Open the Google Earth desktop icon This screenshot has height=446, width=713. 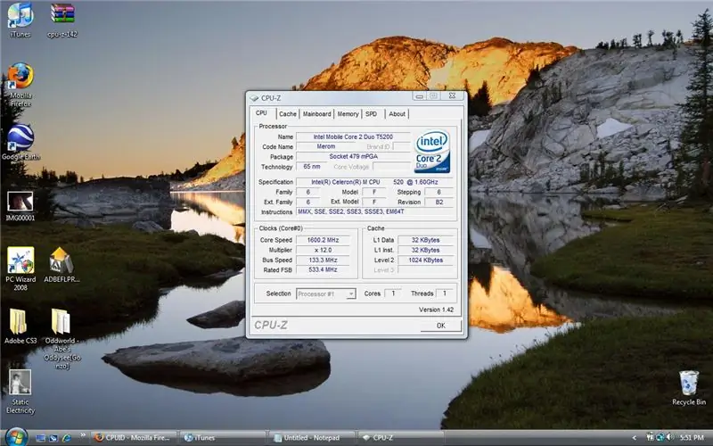(20, 142)
